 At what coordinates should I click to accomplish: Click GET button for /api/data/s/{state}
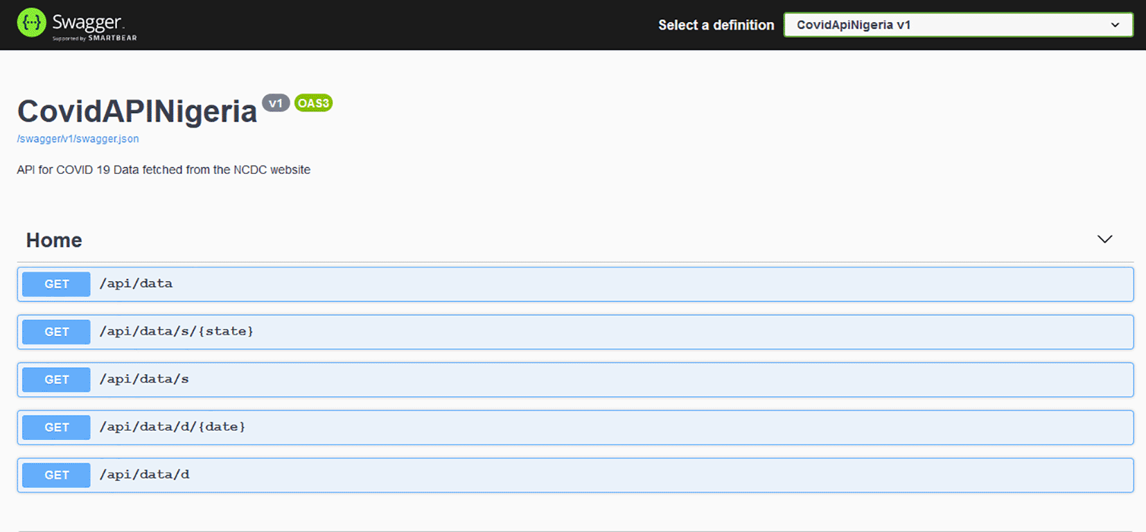56,332
